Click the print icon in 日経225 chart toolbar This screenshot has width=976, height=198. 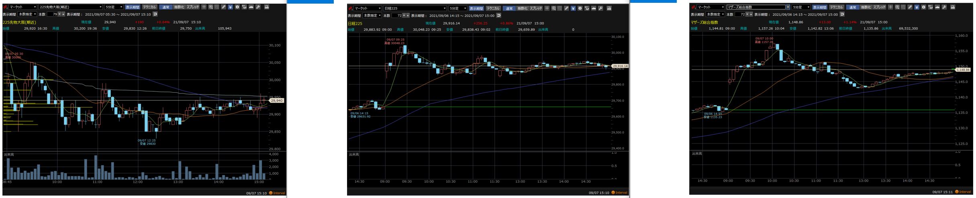pos(609,8)
